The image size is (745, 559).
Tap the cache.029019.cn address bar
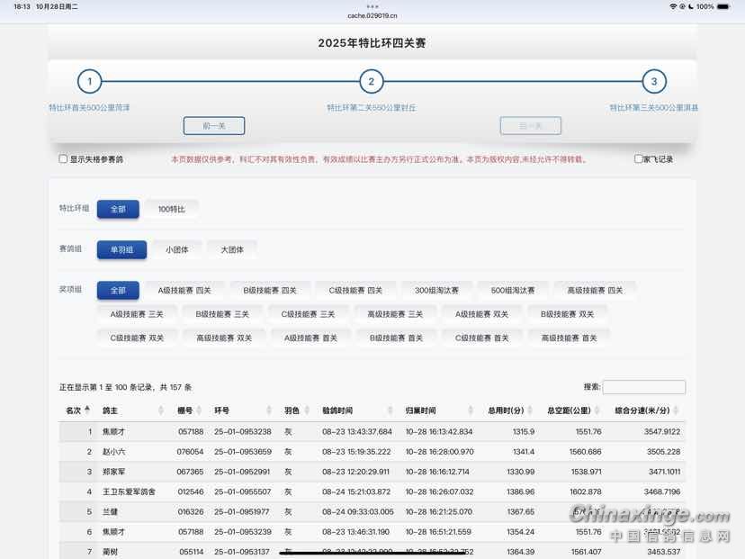(372, 15)
